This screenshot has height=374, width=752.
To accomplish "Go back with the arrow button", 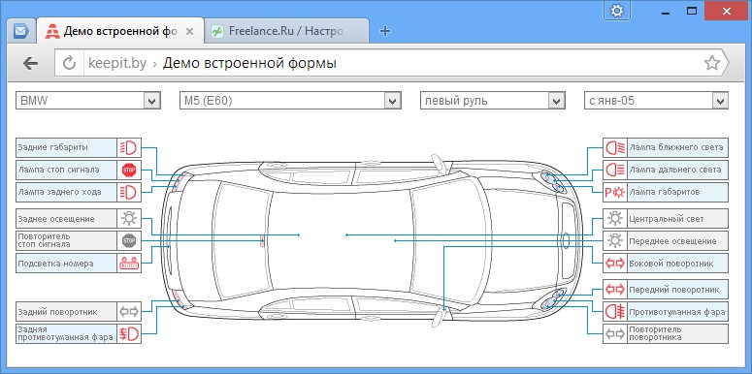I will pos(30,63).
